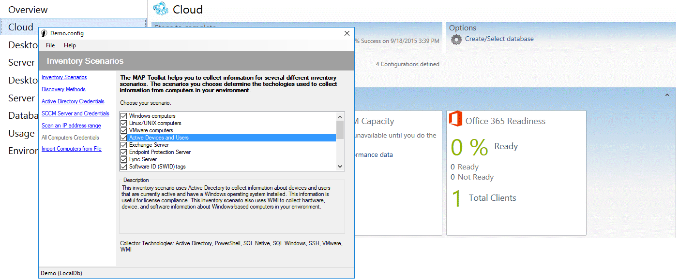Click the scenario list scroll-up arrow

click(340, 116)
